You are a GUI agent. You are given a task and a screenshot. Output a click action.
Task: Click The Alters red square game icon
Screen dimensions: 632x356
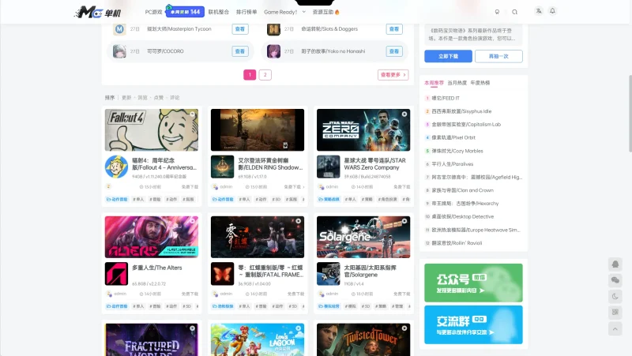(116, 274)
